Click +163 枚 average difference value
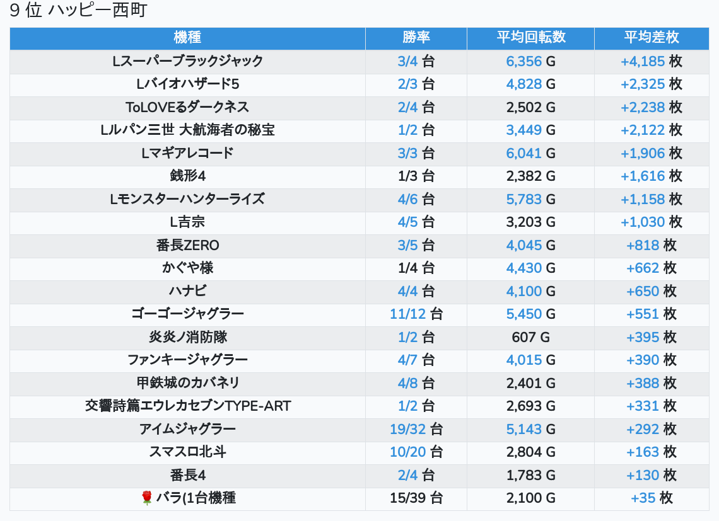The height and width of the screenshot is (521, 719). [652, 453]
